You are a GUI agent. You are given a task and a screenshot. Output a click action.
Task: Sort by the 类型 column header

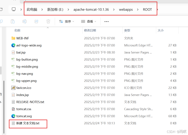click(x=127, y=30)
